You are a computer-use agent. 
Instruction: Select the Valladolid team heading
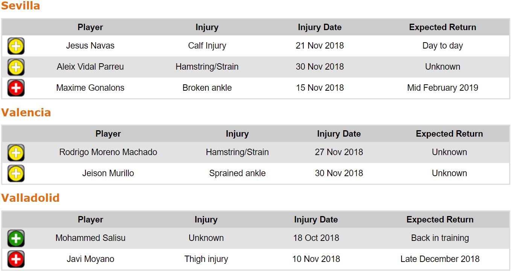(30, 198)
